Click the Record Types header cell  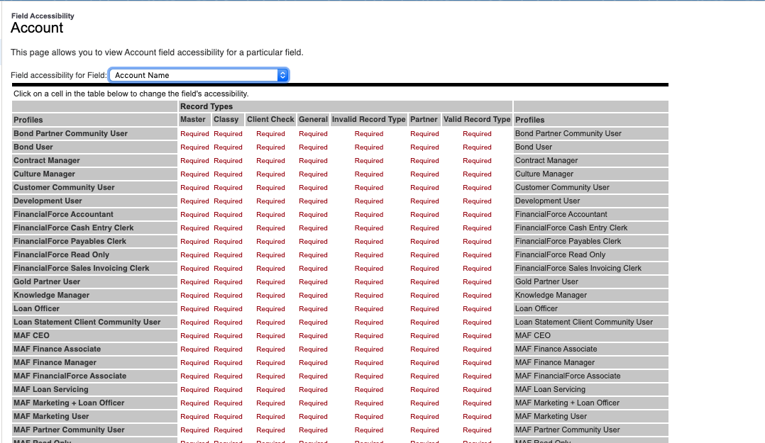[346, 106]
